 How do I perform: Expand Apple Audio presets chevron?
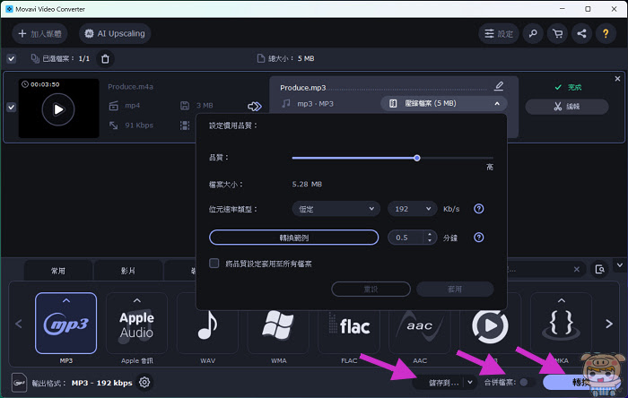pyautogui.click(x=137, y=300)
